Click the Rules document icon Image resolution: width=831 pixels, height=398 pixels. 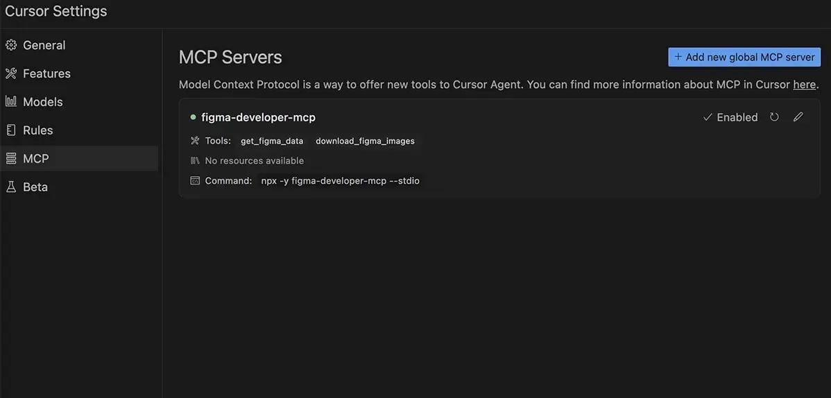11,130
